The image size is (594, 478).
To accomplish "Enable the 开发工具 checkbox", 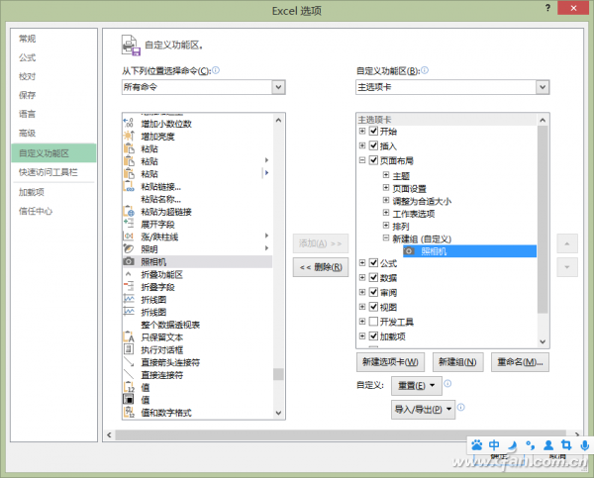I will point(373,322).
